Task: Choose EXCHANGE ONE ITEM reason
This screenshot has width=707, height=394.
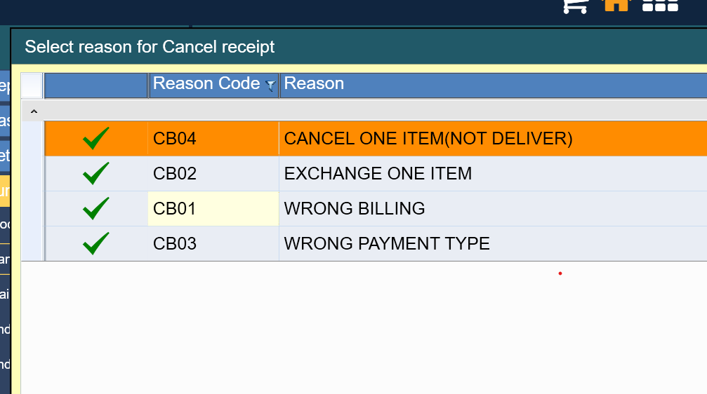Action: (378, 173)
